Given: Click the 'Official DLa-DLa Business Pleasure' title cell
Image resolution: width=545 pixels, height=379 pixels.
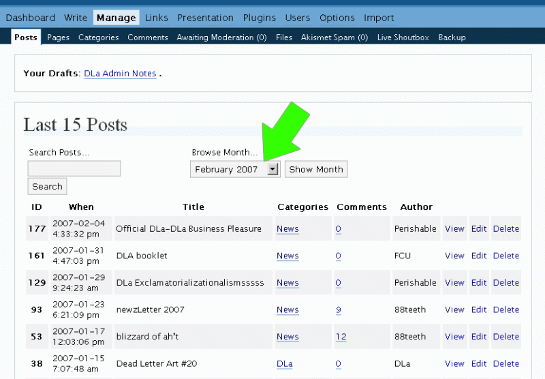Looking at the screenshot, I should click(x=193, y=228).
